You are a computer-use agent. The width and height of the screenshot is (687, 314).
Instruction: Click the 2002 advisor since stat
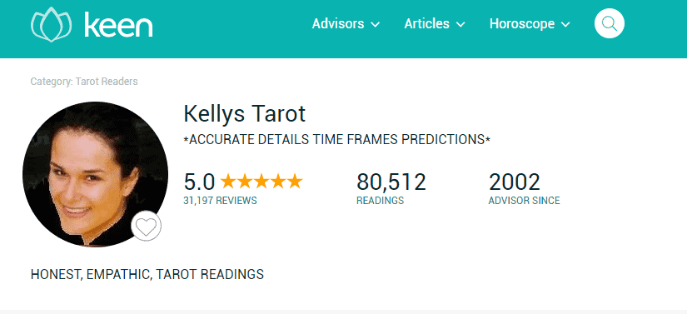515,182
